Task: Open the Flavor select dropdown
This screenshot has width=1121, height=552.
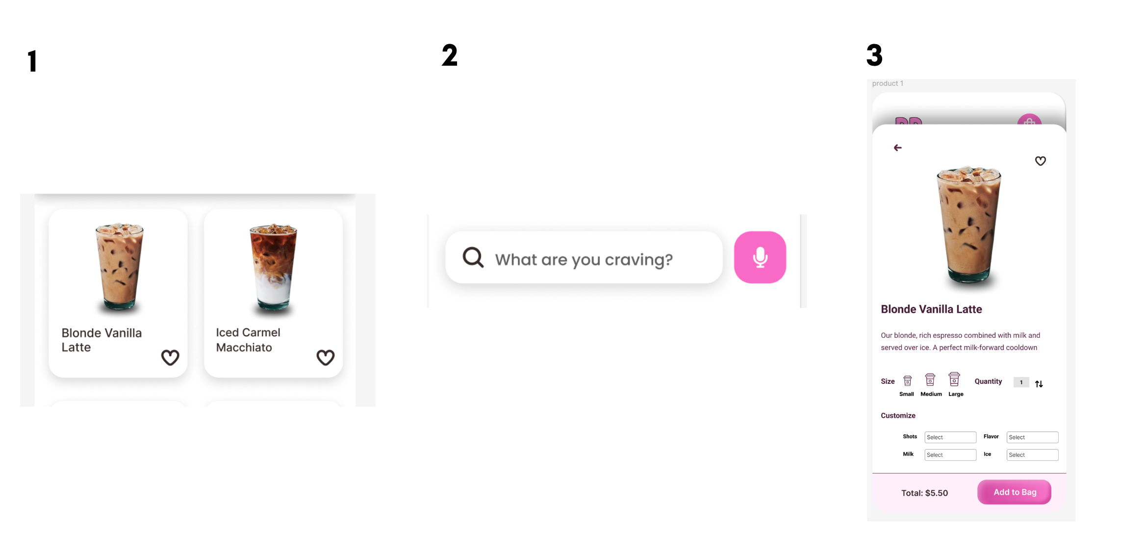Action: (x=1032, y=437)
